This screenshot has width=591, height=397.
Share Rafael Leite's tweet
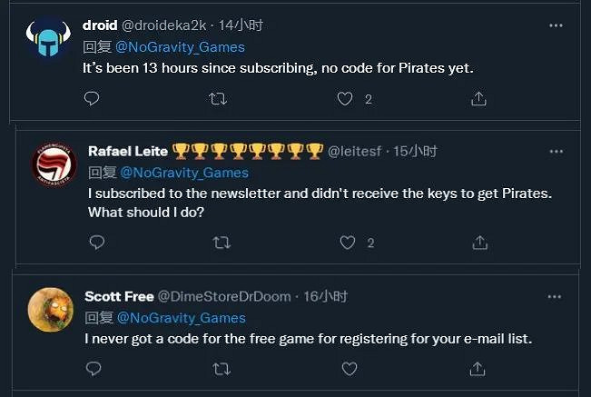480,243
